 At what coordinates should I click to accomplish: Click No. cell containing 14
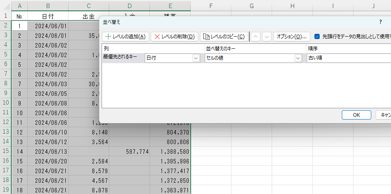(19, 151)
